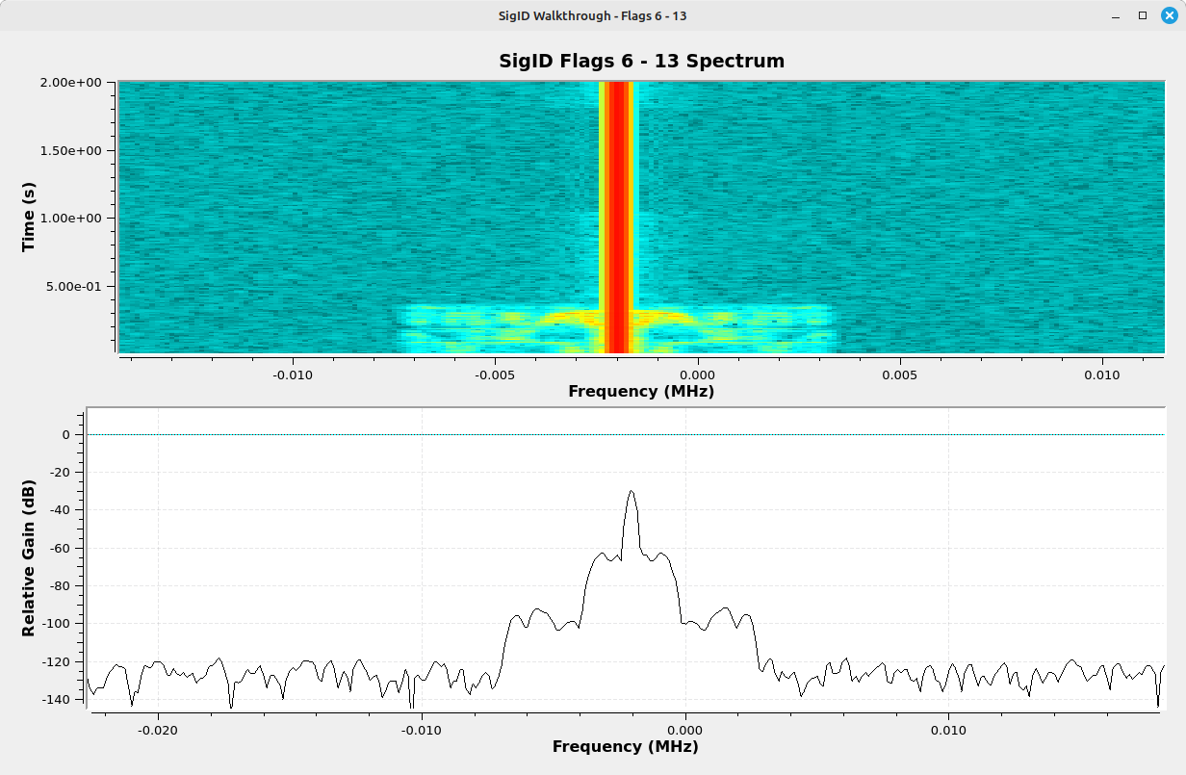Minimize the SigID Walkthrough window

[1116, 15]
